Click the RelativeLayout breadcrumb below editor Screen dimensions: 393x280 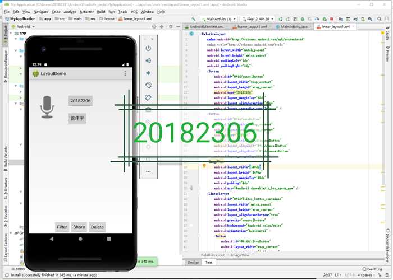tap(213, 255)
